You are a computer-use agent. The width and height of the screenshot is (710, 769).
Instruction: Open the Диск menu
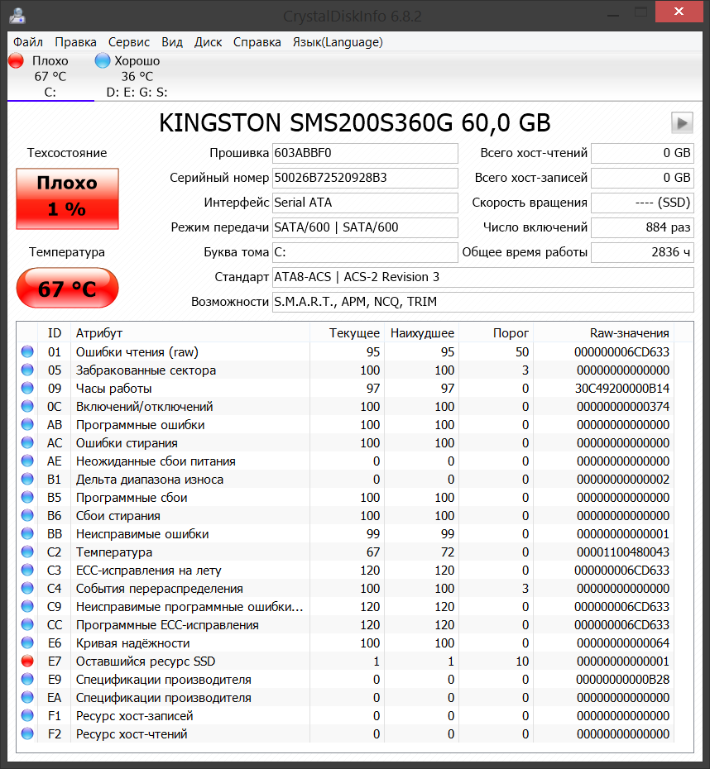click(208, 42)
